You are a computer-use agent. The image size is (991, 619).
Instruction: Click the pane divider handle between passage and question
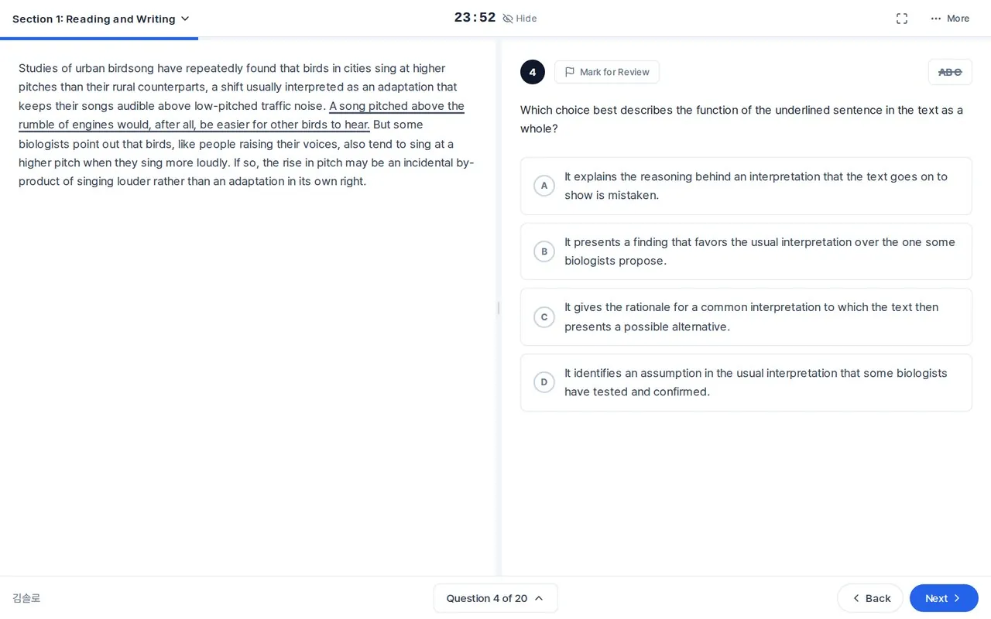[x=498, y=308]
